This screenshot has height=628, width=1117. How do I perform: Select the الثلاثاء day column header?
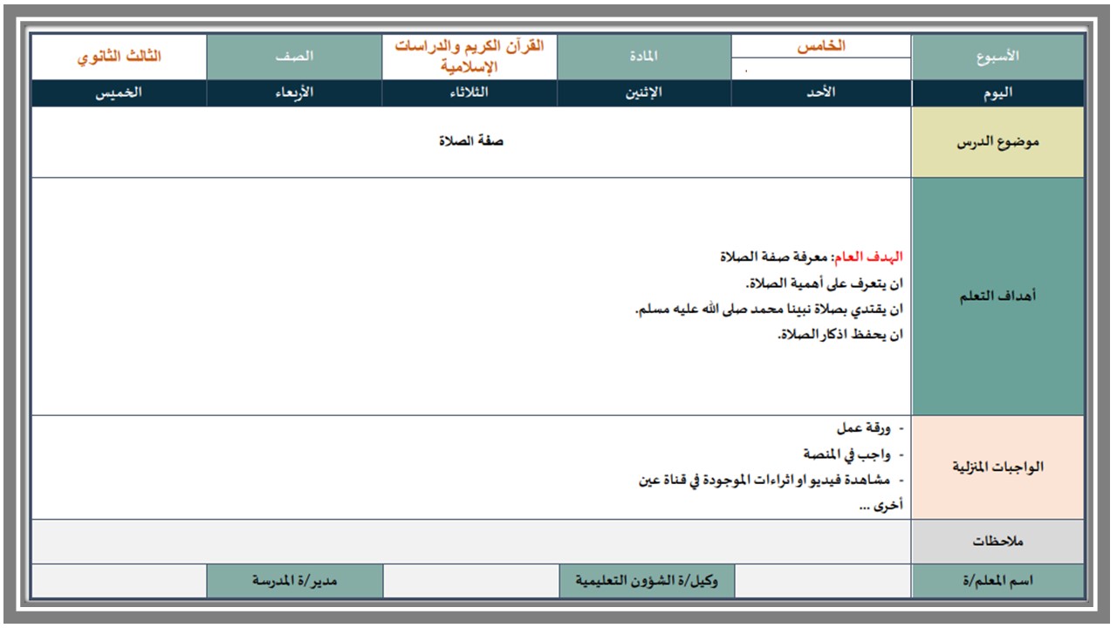pos(469,93)
